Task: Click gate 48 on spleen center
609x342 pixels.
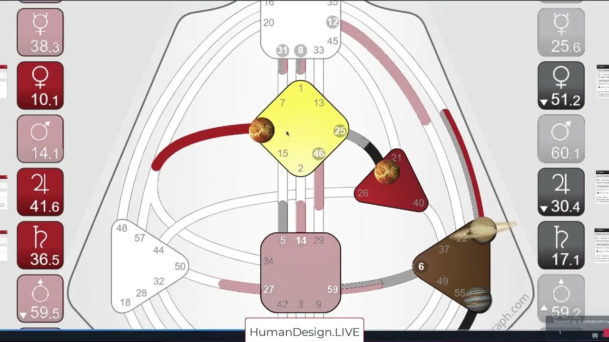Action: pos(122,228)
